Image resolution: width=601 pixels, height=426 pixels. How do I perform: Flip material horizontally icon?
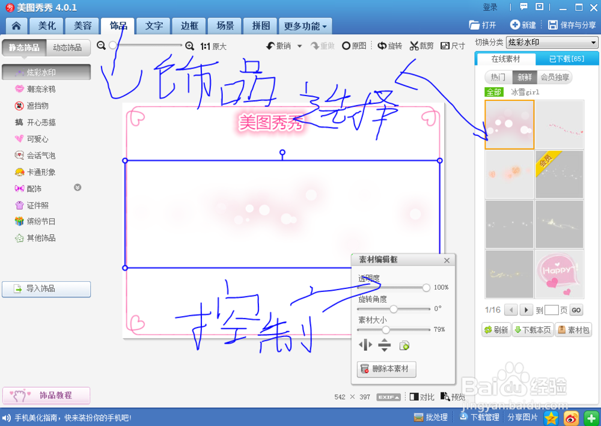(x=365, y=345)
